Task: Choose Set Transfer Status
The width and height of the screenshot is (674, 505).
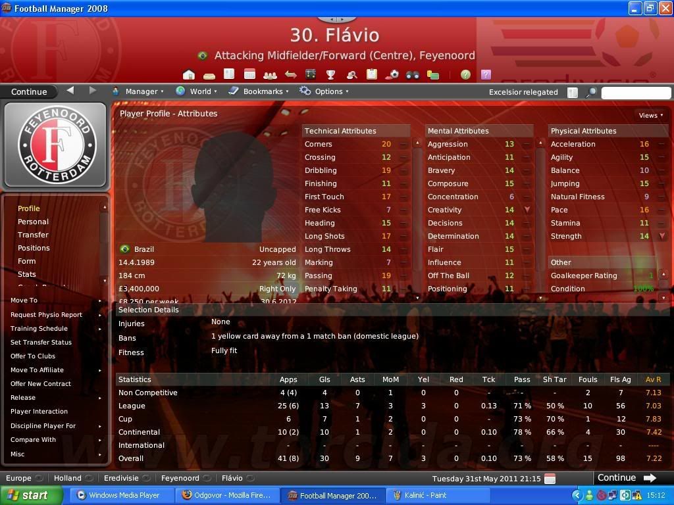Action: pos(41,342)
